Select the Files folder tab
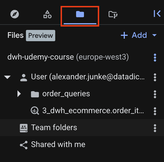164x162 pixels. coord(80,14)
